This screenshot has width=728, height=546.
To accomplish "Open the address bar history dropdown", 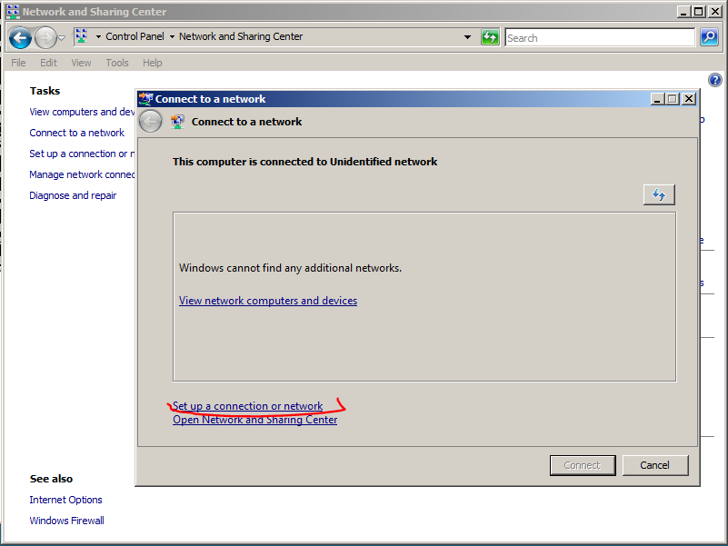I will coord(467,36).
